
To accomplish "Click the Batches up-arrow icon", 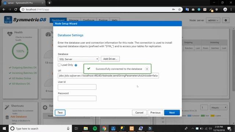I will tap(45, 107).
